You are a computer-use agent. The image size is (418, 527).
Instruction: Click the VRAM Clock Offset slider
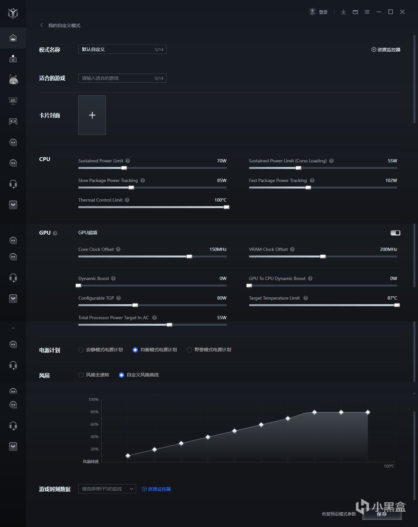pyautogui.click(x=323, y=256)
